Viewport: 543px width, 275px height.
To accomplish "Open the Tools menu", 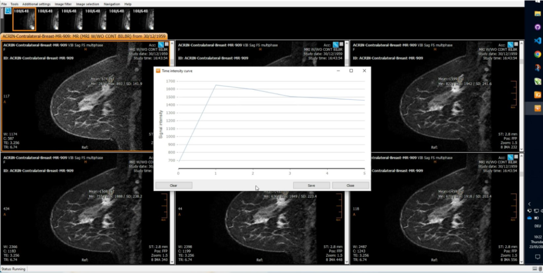I will pos(14,4).
